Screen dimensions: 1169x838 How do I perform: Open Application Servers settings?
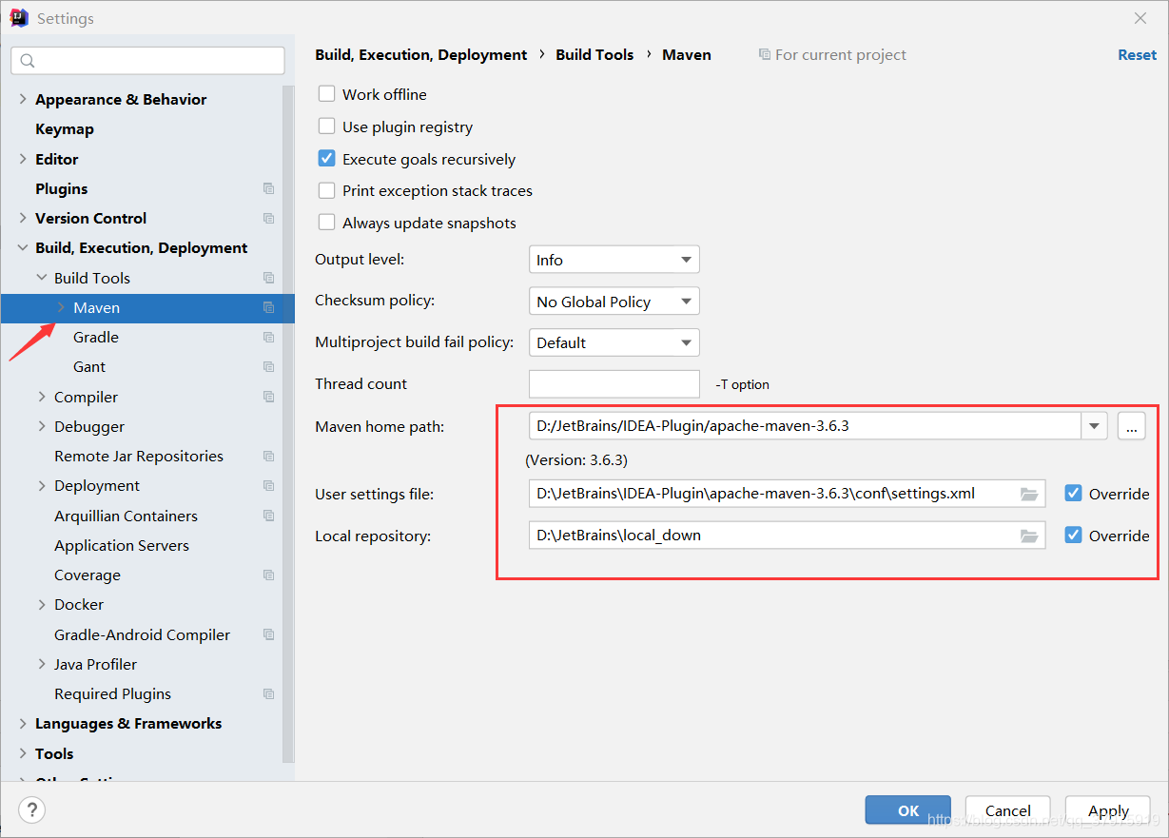pos(122,545)
